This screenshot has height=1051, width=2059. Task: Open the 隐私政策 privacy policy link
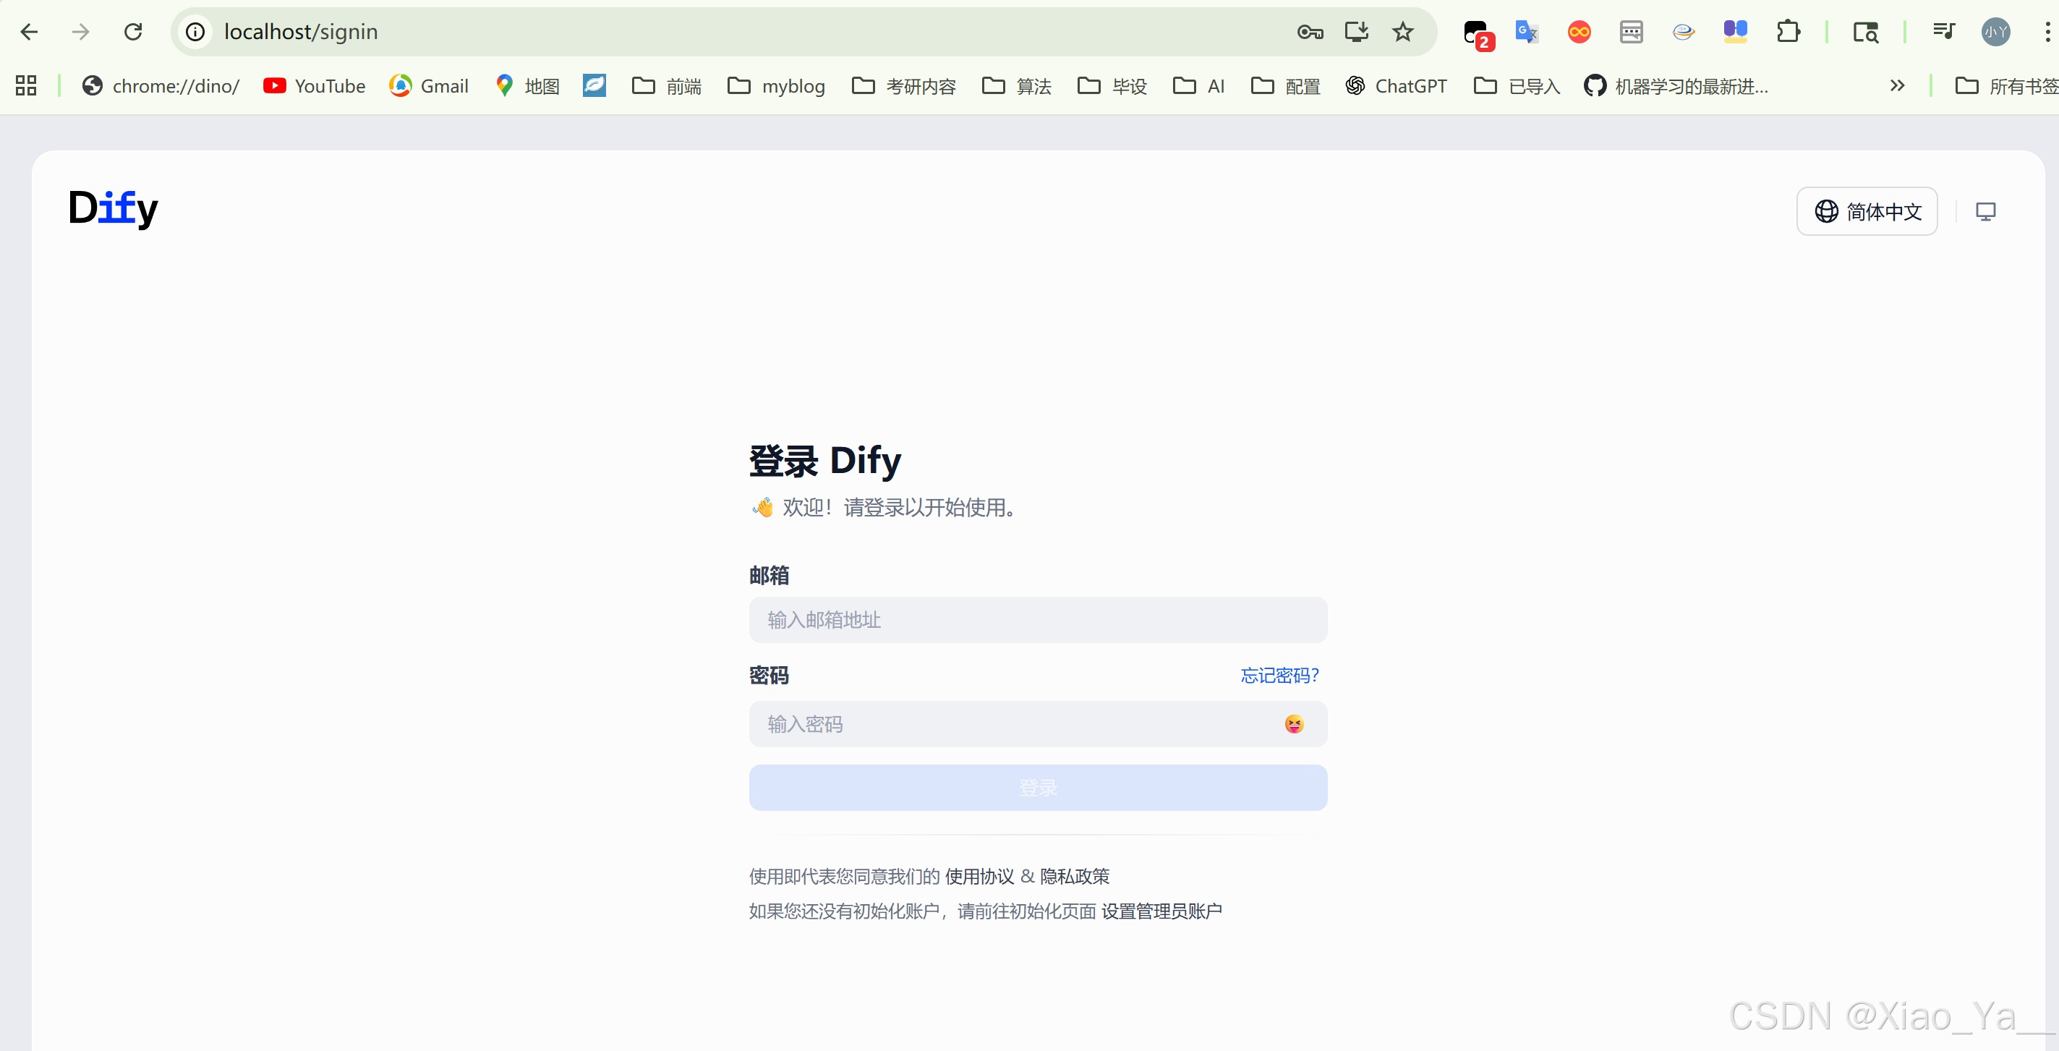[1074, 877]
